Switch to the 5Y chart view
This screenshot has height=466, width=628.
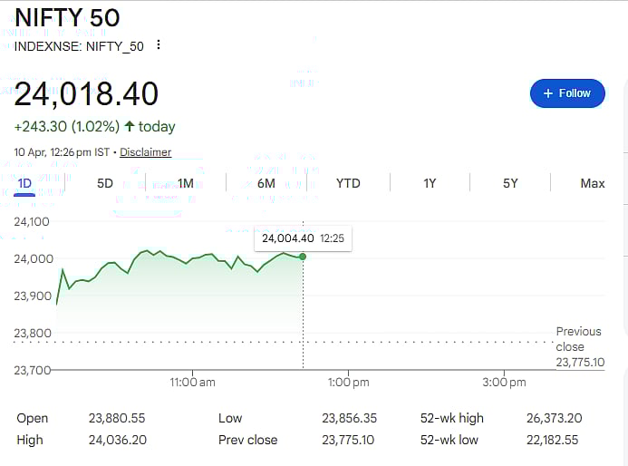pos(510,183)
